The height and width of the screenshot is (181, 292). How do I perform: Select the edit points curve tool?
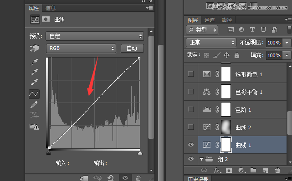(34, 94)
